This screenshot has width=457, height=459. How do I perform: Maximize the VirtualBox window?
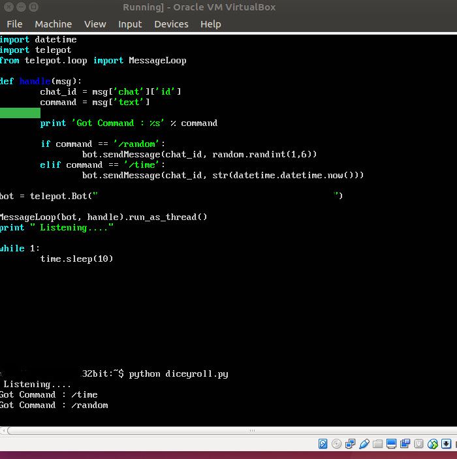(34, 7)
